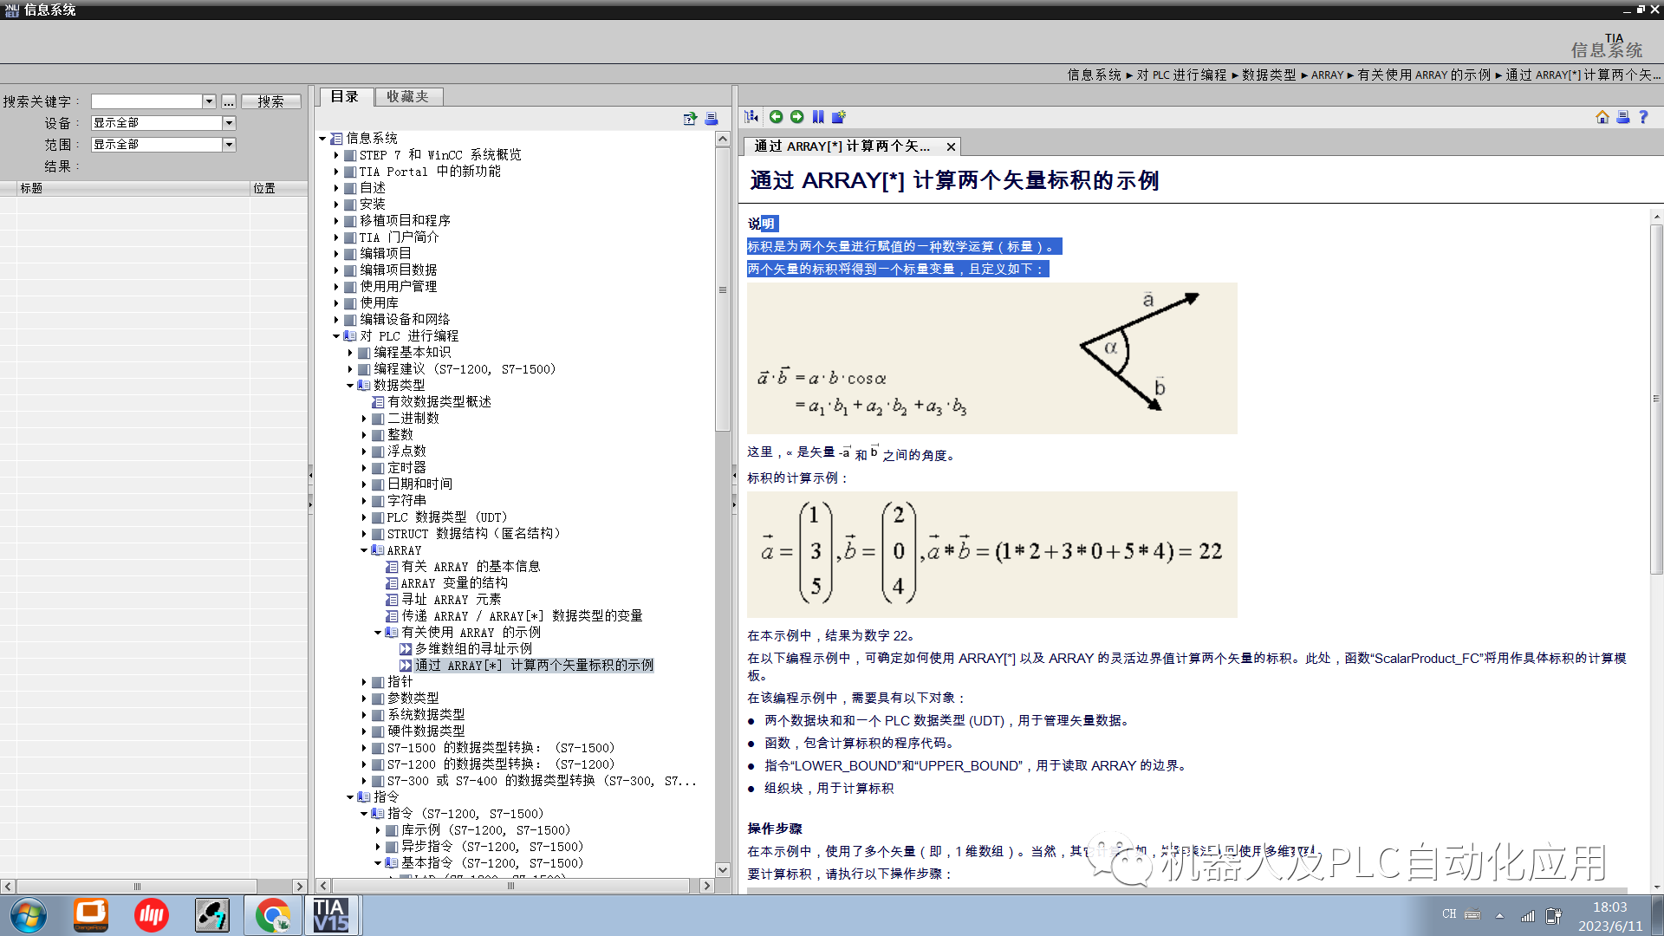Select 系统数据类型 in the tree
The height and width of the screenshot is (936, 1664).
[x=426, y=715]
